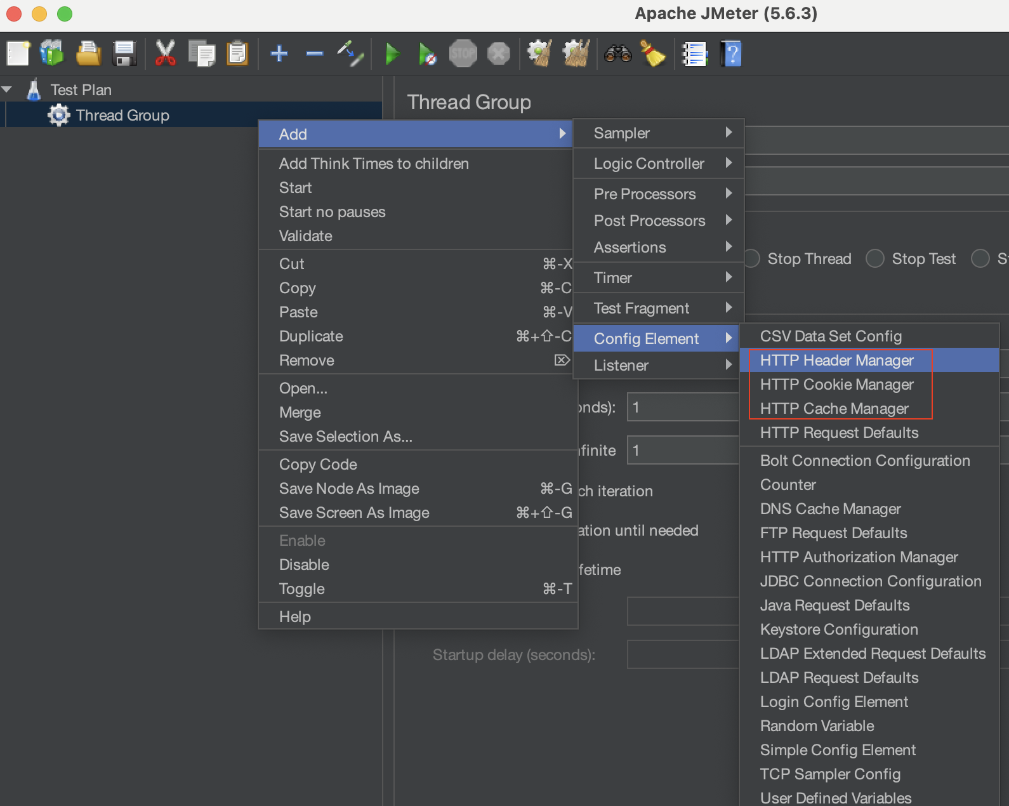1009x806 pixels.
Task: Click the Expand All plus icon
Action: click(279, 53)
